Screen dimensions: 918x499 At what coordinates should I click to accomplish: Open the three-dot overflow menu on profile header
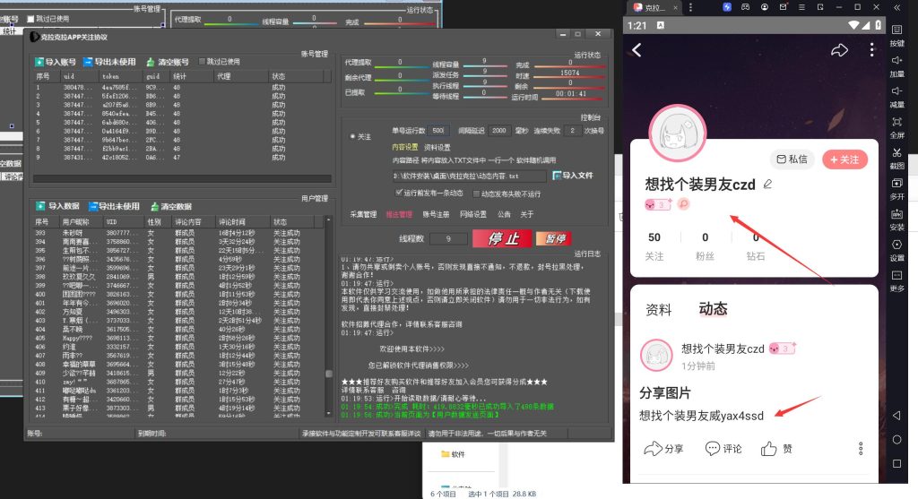[871, 50]
